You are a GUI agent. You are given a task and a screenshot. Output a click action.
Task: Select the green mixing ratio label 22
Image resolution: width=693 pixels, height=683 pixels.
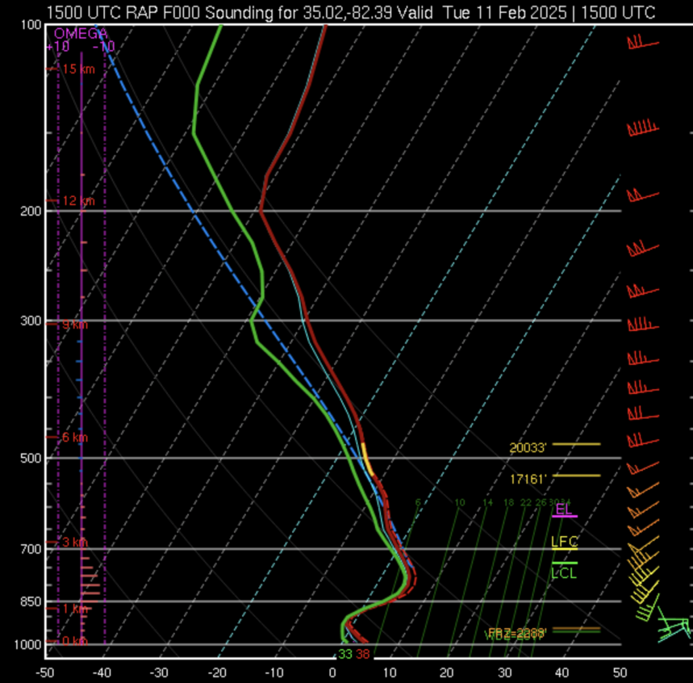coord(525,502)
